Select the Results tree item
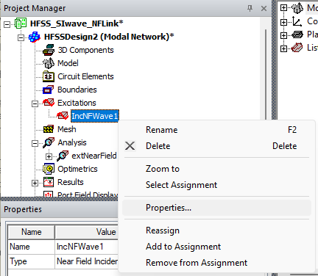The image size is (318, 276). click(x=71, y=182)
